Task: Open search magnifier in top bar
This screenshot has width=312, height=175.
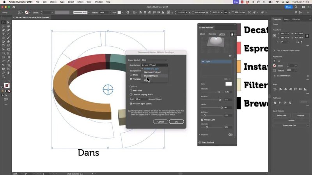Action: click(296, 7)
